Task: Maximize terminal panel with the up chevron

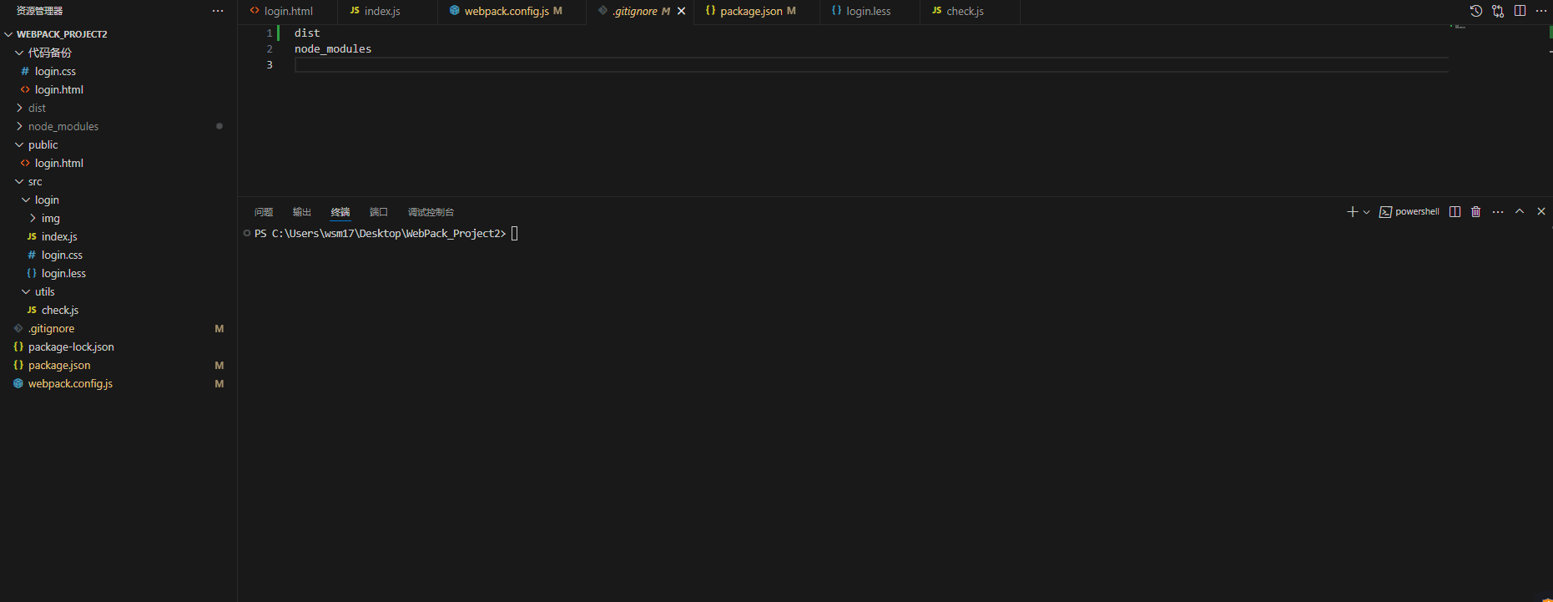Action: click(x=1520, y=212)
